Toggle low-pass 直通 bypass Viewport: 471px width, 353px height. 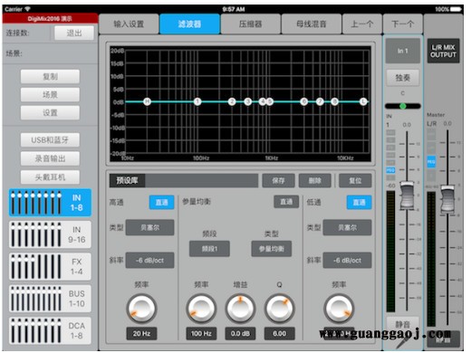(x=359, y=202)
